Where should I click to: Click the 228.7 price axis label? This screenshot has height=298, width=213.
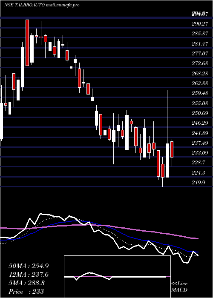pyautogui.click(x=199, y=163)
